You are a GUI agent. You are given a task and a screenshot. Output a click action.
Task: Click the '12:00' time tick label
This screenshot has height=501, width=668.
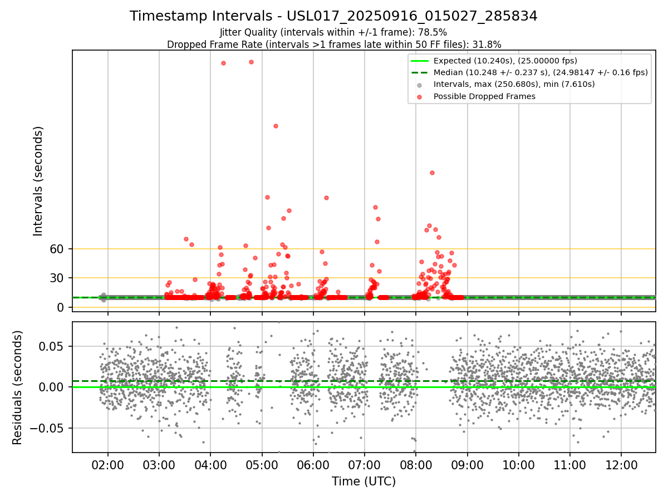click(x=621, y=464)
